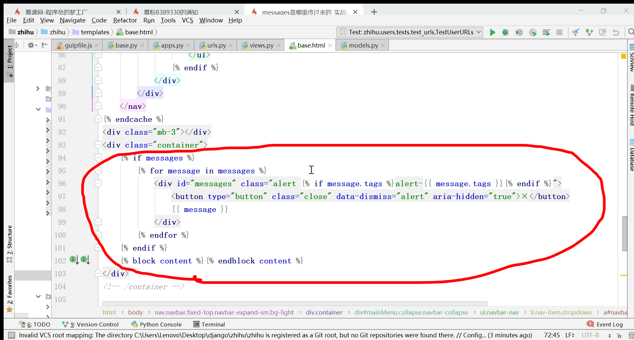Collapse the fold at line 91 endcache
Image resolution: width=634 pixels, height=340 pixels.
98,119
